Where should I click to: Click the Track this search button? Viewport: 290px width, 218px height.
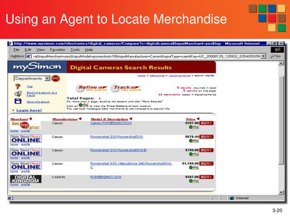[126, 88]
